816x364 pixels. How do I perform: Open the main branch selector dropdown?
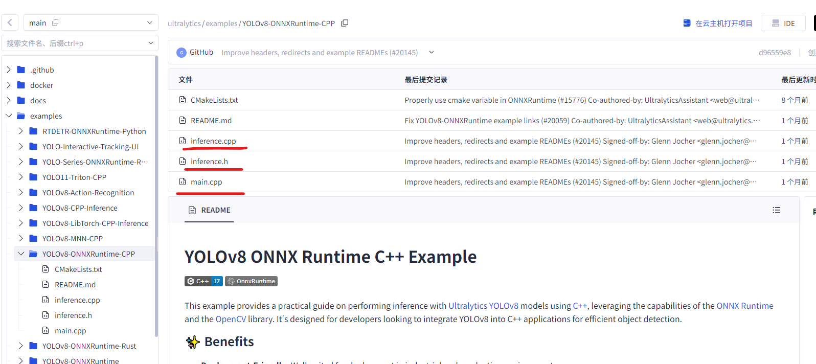click(x=91, y=22)
